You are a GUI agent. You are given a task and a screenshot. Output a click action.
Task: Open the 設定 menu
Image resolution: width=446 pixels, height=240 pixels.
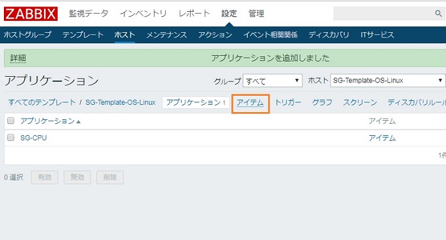click(x=229, y=13)
